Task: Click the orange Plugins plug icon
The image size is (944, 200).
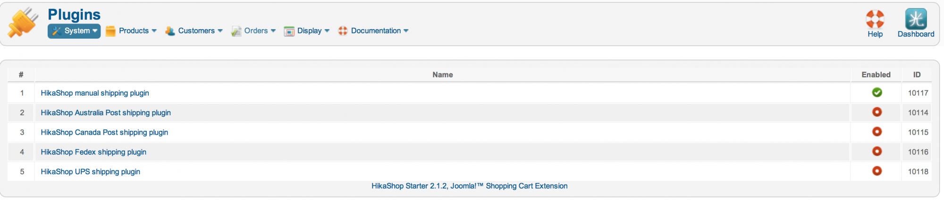Action: 22,23
